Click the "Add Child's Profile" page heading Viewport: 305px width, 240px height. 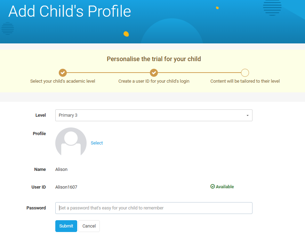pyautogui.click(x=70, y=11)
